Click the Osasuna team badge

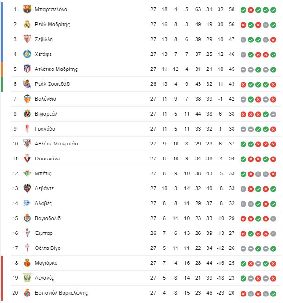point(27,158)
